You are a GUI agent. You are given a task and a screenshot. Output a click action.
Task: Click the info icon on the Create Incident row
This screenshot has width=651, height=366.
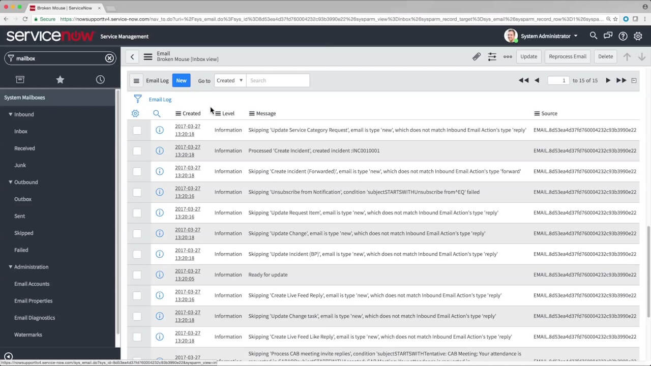click(x=159, y=150)
